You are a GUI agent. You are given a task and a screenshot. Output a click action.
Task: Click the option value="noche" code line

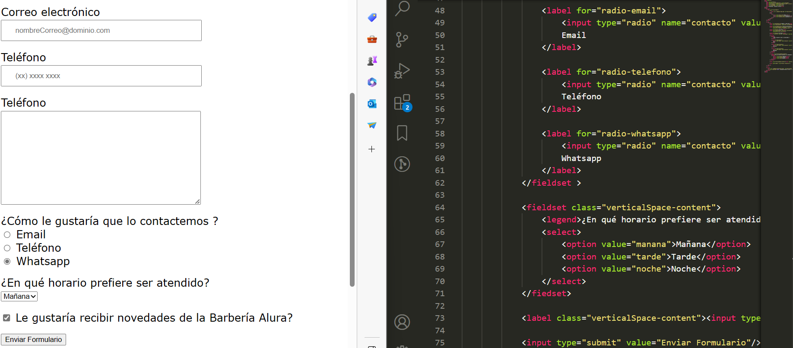[x=651, y=269]
